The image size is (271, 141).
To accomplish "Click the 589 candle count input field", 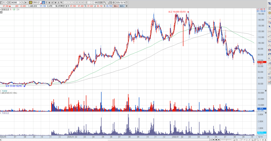I will (x=96, y=3).
